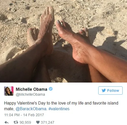
Task: Click the reply arrow icon
Action: (6, 122)
